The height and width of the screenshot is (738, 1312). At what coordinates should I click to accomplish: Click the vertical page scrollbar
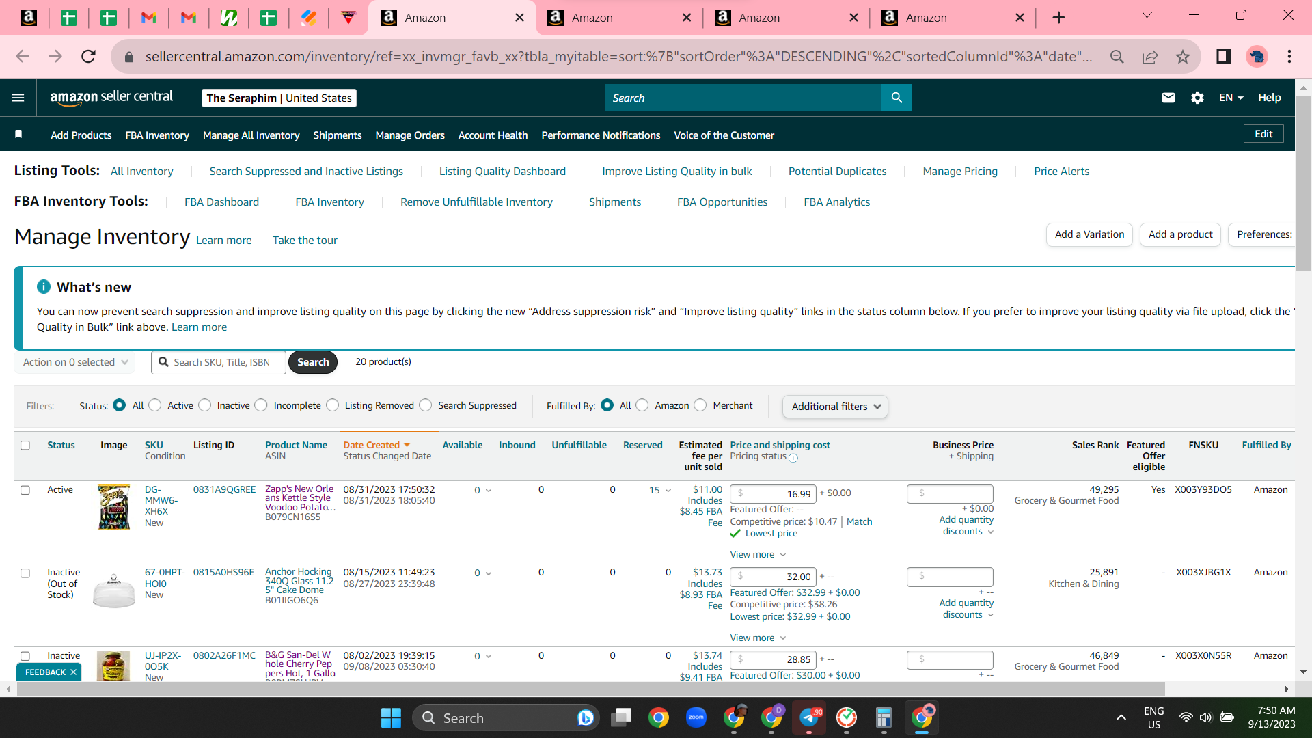pos(1303,184)
